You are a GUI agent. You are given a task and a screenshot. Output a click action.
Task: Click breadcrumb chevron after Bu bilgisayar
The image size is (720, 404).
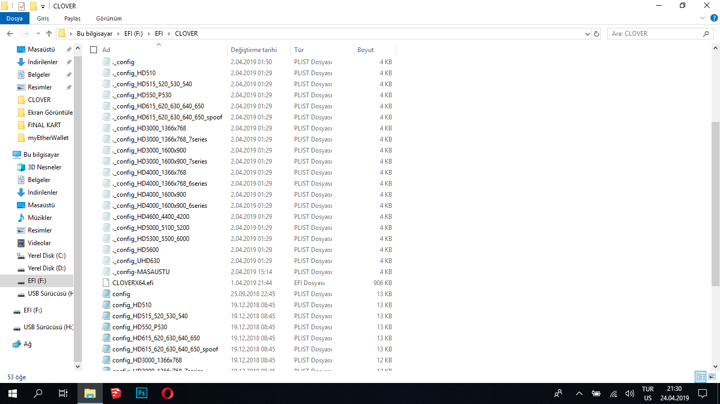(119, 34)
